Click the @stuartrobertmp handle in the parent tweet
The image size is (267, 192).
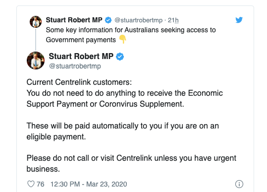[x=138, y=20]
